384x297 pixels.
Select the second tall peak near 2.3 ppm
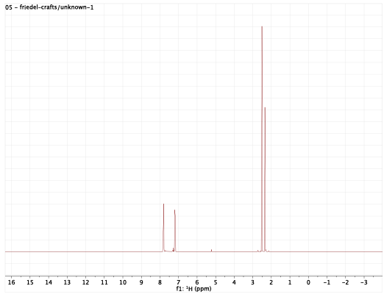(265, 179)
